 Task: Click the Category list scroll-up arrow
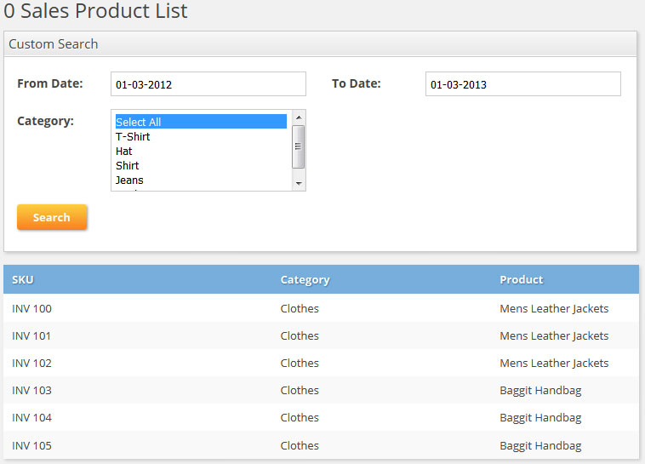pos(299,117)
